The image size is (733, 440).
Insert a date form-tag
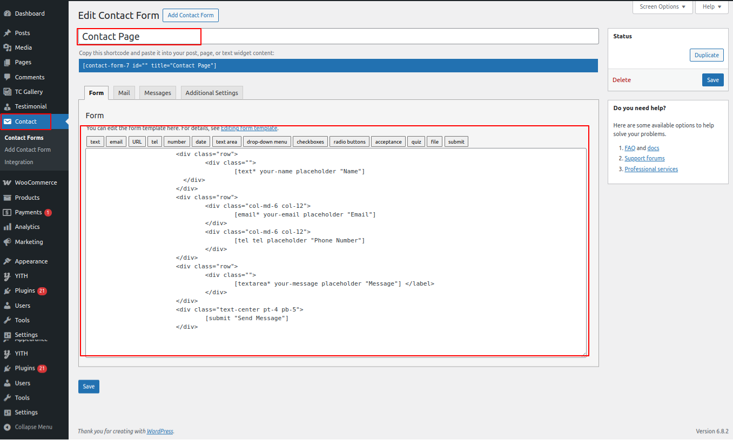pos(201,141)
